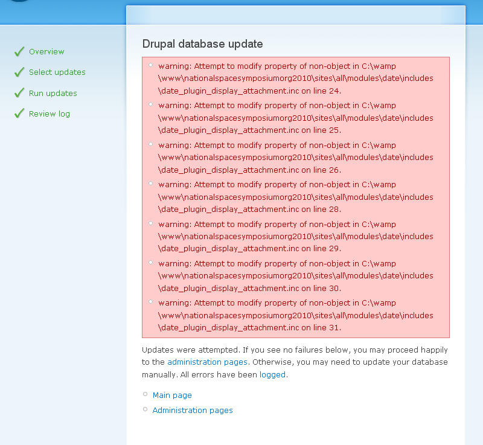The height and width of the screenshot is (445, 483).
Task: Click the Drupal database update heading
Action: coord(203,44)
